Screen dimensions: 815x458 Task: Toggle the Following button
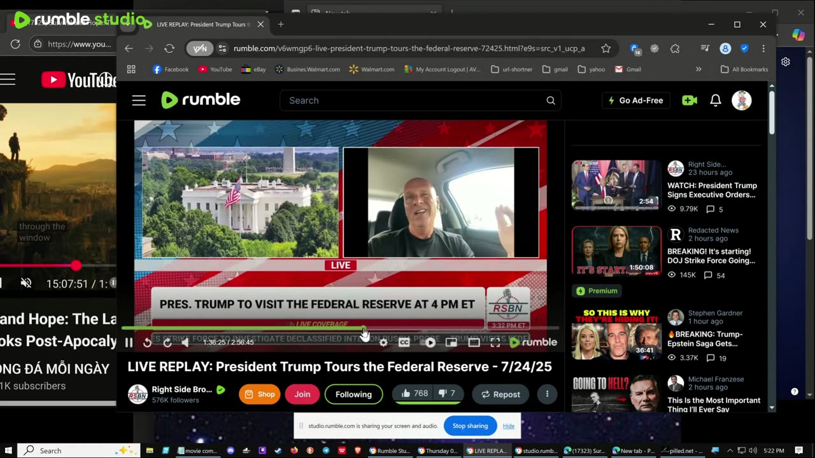pyautogui.click(x=353, y=394)
